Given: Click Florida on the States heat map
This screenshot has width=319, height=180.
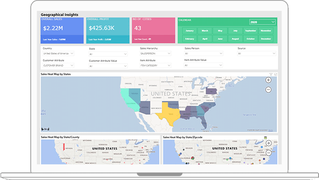Looking at the screenshot, I should [204, 122].
